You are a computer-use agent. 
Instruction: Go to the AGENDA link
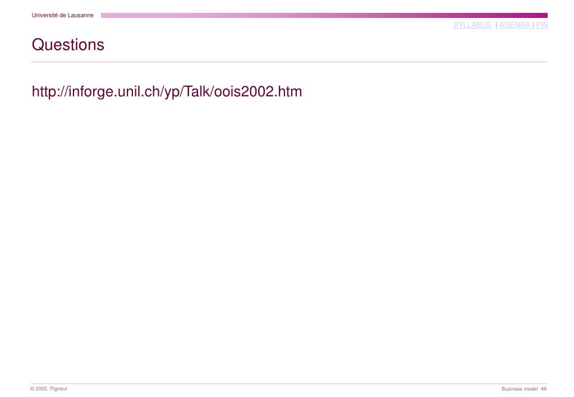(515, 25)
